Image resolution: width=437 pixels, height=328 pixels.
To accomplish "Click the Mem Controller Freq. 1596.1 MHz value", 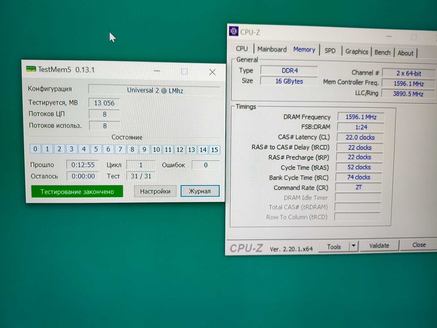I will pyautogui.click(x=408, y=84).
